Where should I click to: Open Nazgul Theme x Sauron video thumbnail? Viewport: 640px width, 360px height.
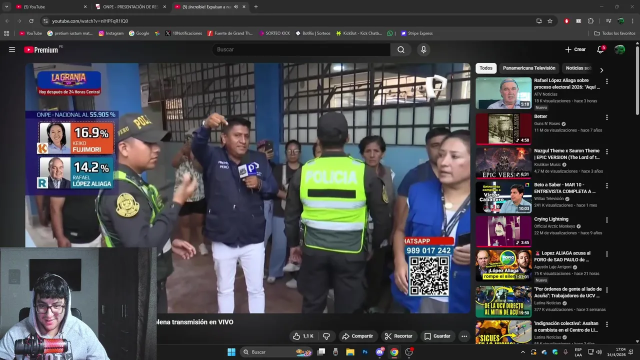[503, 163]
